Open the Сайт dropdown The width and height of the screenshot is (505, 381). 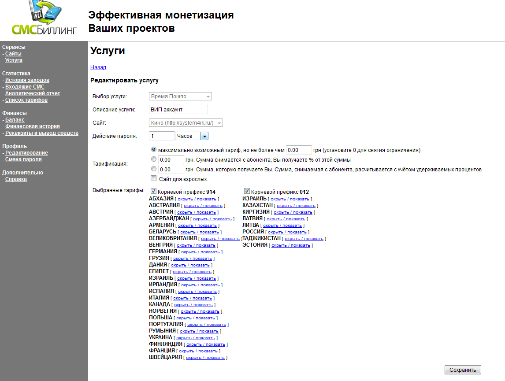(x=186, y=122)
